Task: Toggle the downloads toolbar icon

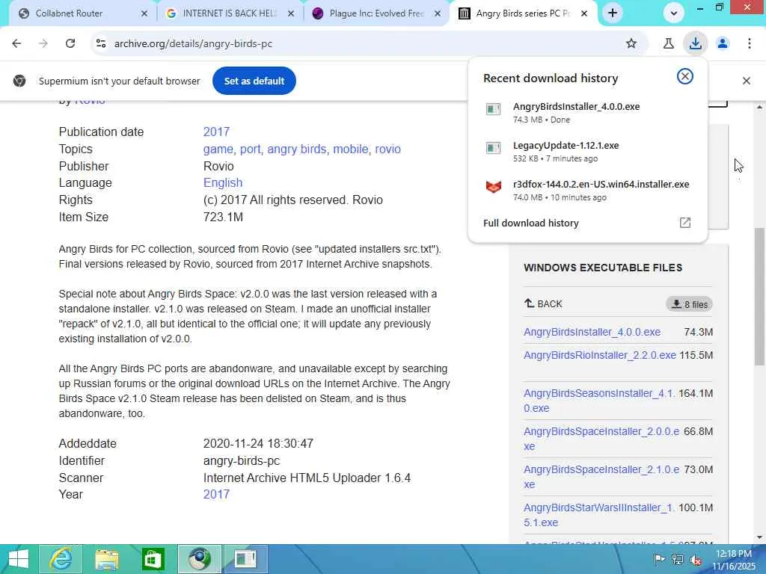Action: 695,43
